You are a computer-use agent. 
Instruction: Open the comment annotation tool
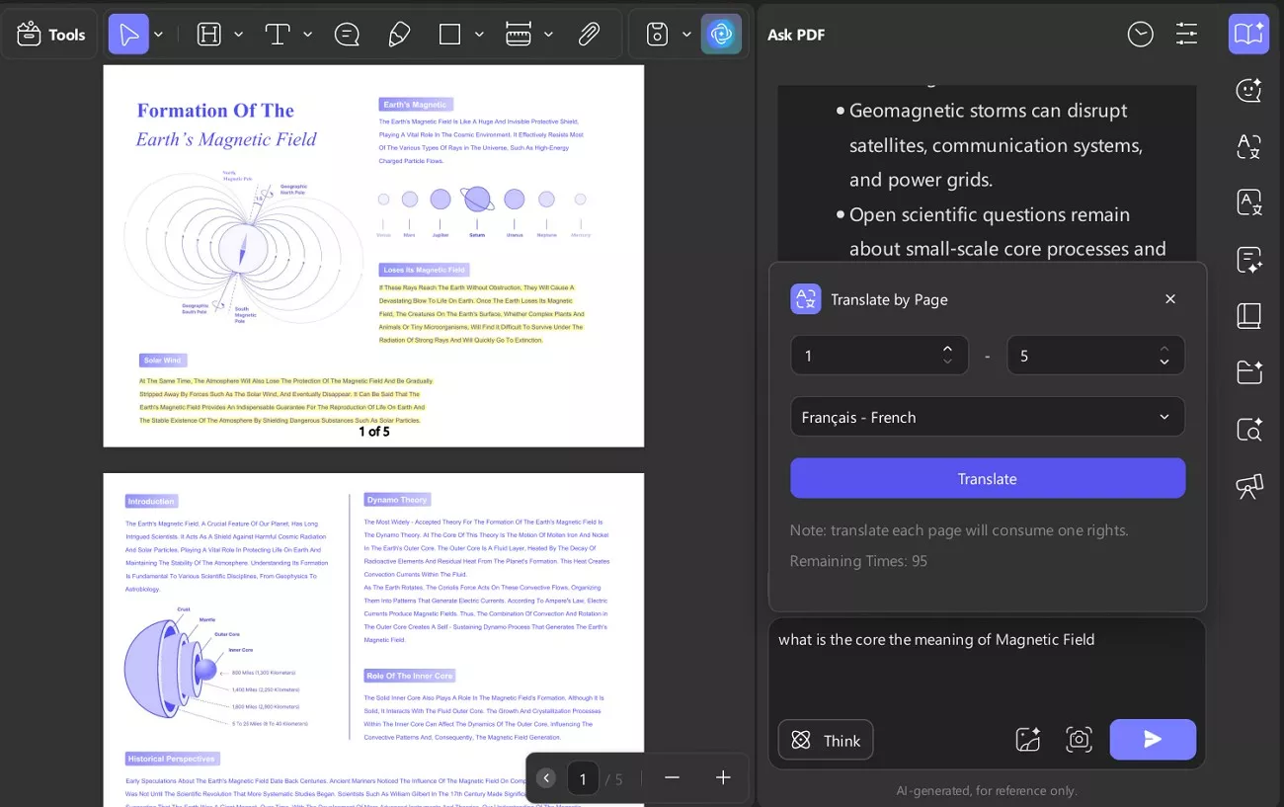pos(347,34)
